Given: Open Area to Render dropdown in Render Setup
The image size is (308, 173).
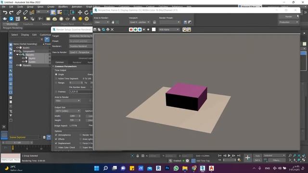Looking at the screenshot, I should (67, 100).
